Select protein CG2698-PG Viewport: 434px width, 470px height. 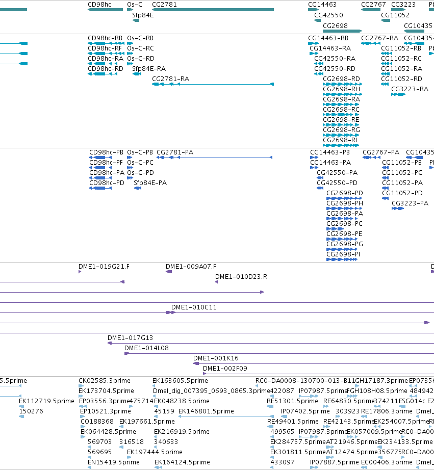[342, 249]
